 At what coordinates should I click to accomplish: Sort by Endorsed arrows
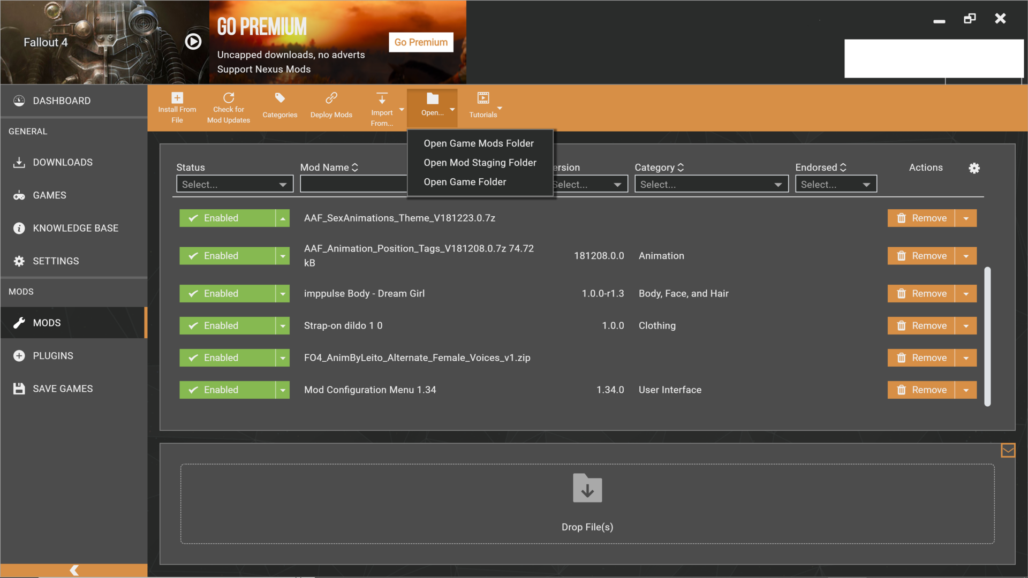click(x=843, y=168)
